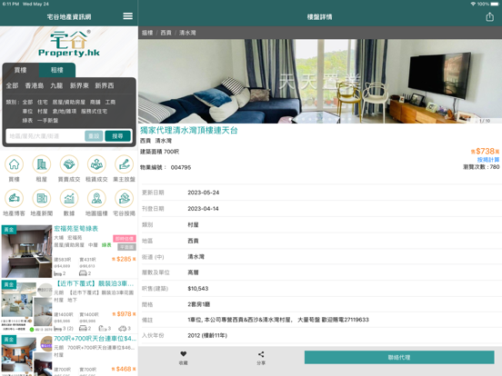Open 地產新聞 newspaper icon
Image resolution: width=502 pixels, height=376 pixels.
point(42,199)
